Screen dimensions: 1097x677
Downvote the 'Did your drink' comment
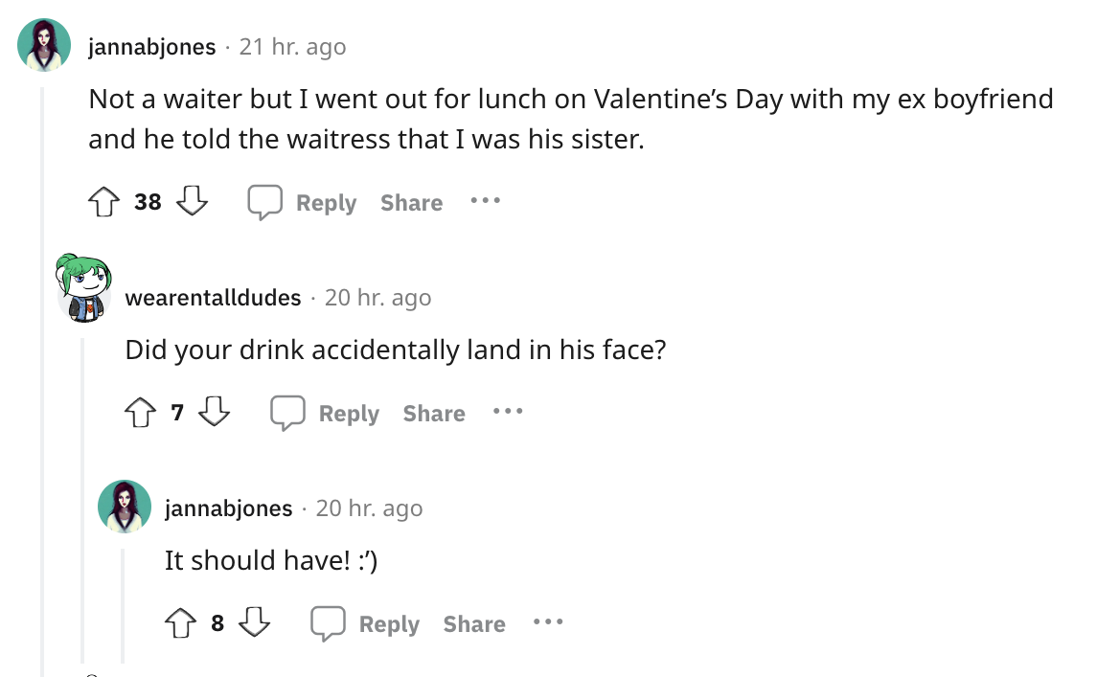coord(216,413)
